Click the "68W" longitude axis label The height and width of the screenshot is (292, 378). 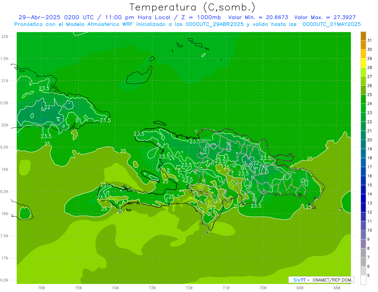337,288
